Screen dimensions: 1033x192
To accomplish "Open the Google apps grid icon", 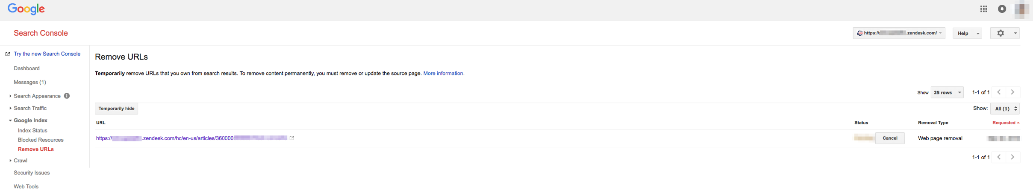I will [983, 9].
